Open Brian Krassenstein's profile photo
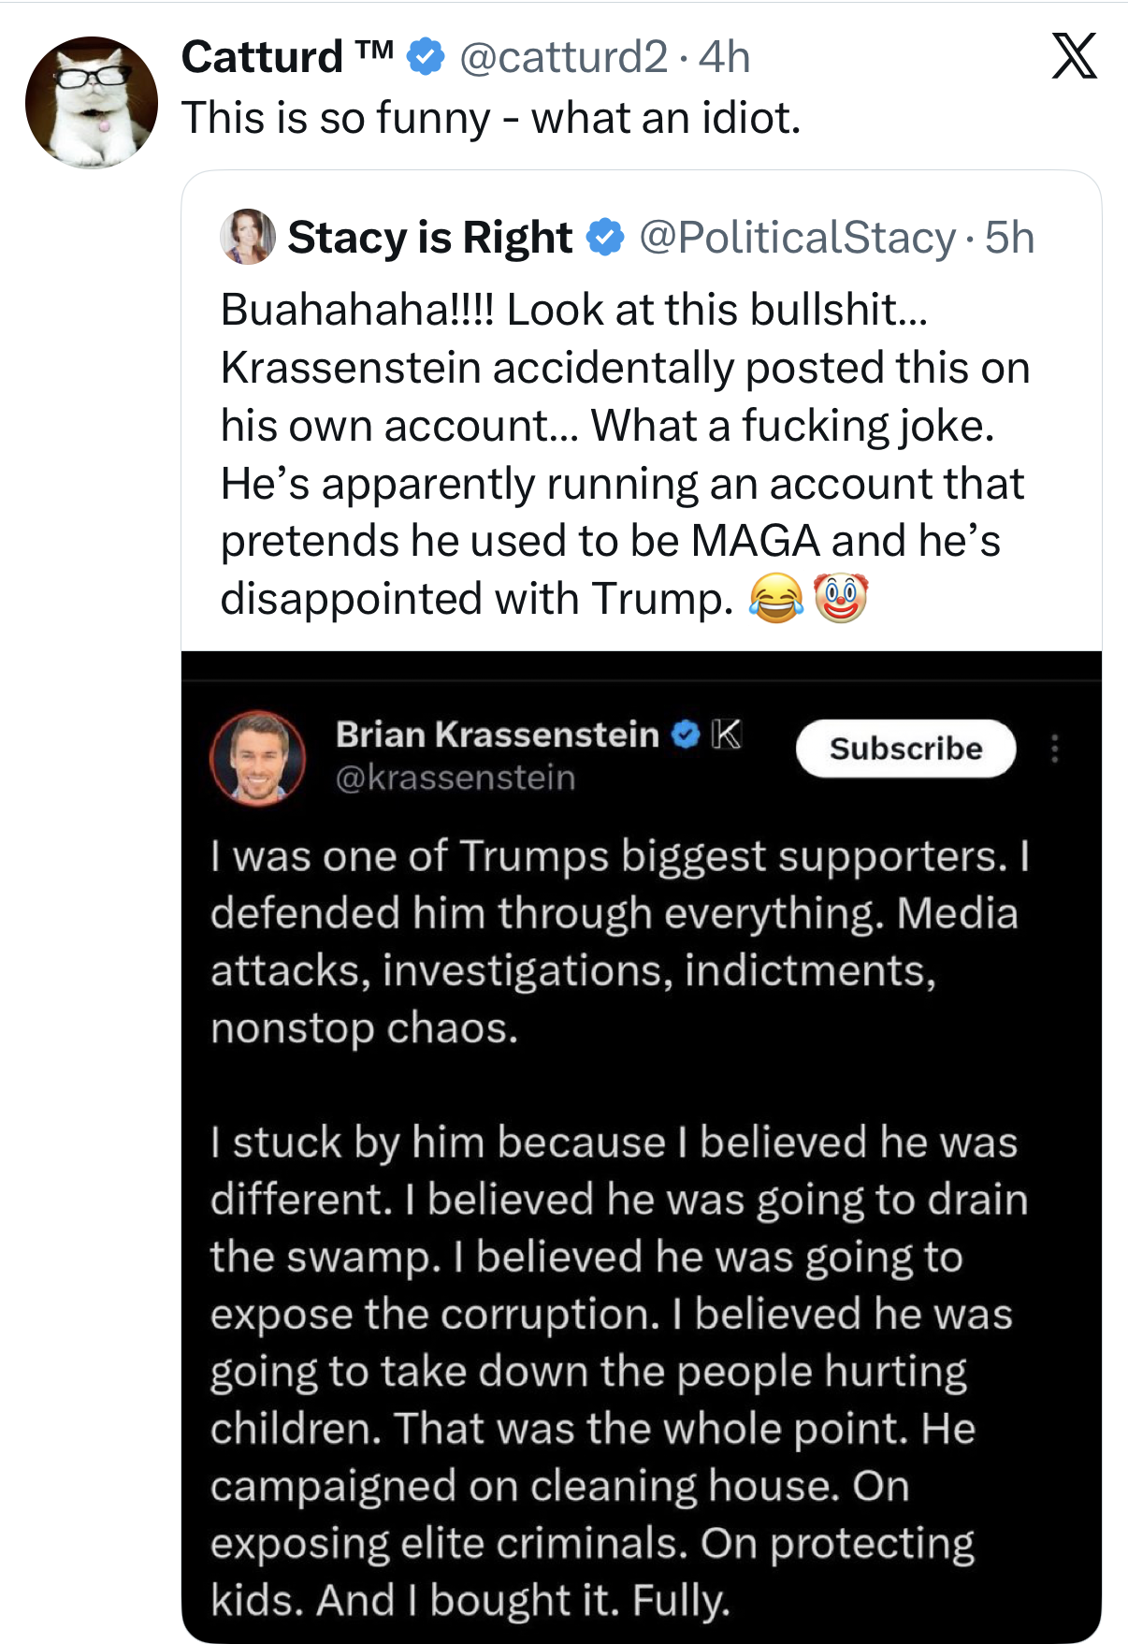The height and width of the screenshot is (1644, 1128). coord(258,757)
